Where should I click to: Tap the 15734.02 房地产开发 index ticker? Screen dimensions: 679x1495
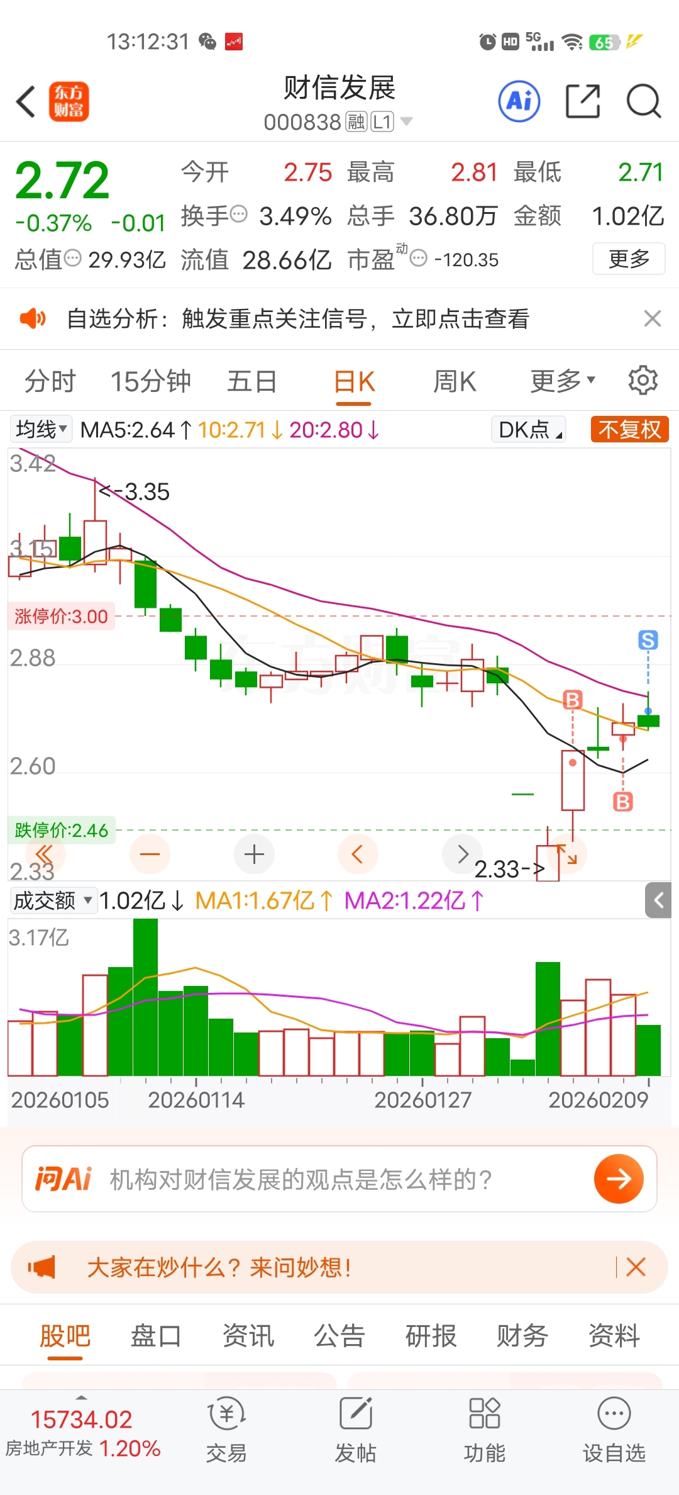coord(83,1433)
